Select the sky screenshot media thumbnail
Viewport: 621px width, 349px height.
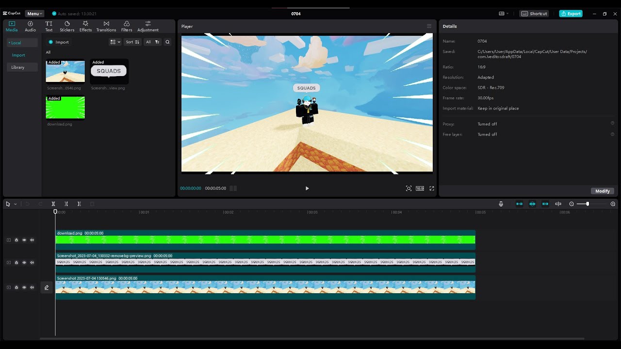[x=65, y=71]
